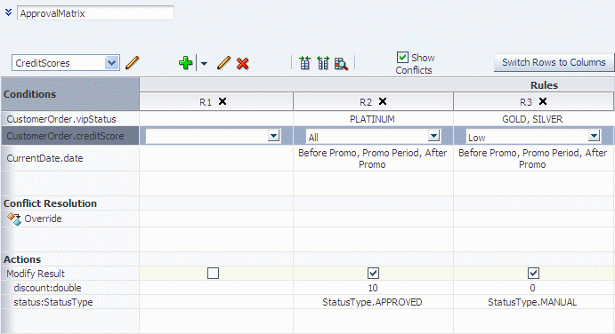Uncheck Modify Result checkbox for R3
This screenshot has width=615, height=334.
click(x=533, y=273)
